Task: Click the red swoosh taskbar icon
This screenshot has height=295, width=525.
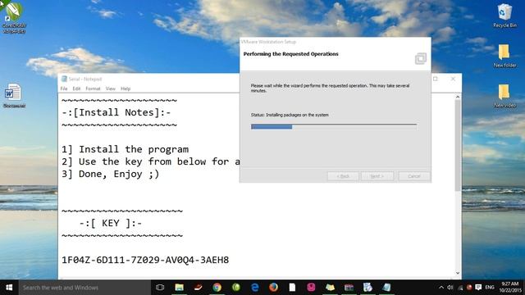Action: [x=199, y=288]
